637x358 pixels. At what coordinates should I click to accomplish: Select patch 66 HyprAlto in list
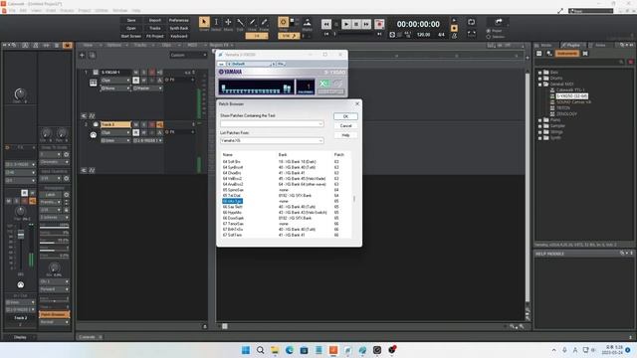232,212
